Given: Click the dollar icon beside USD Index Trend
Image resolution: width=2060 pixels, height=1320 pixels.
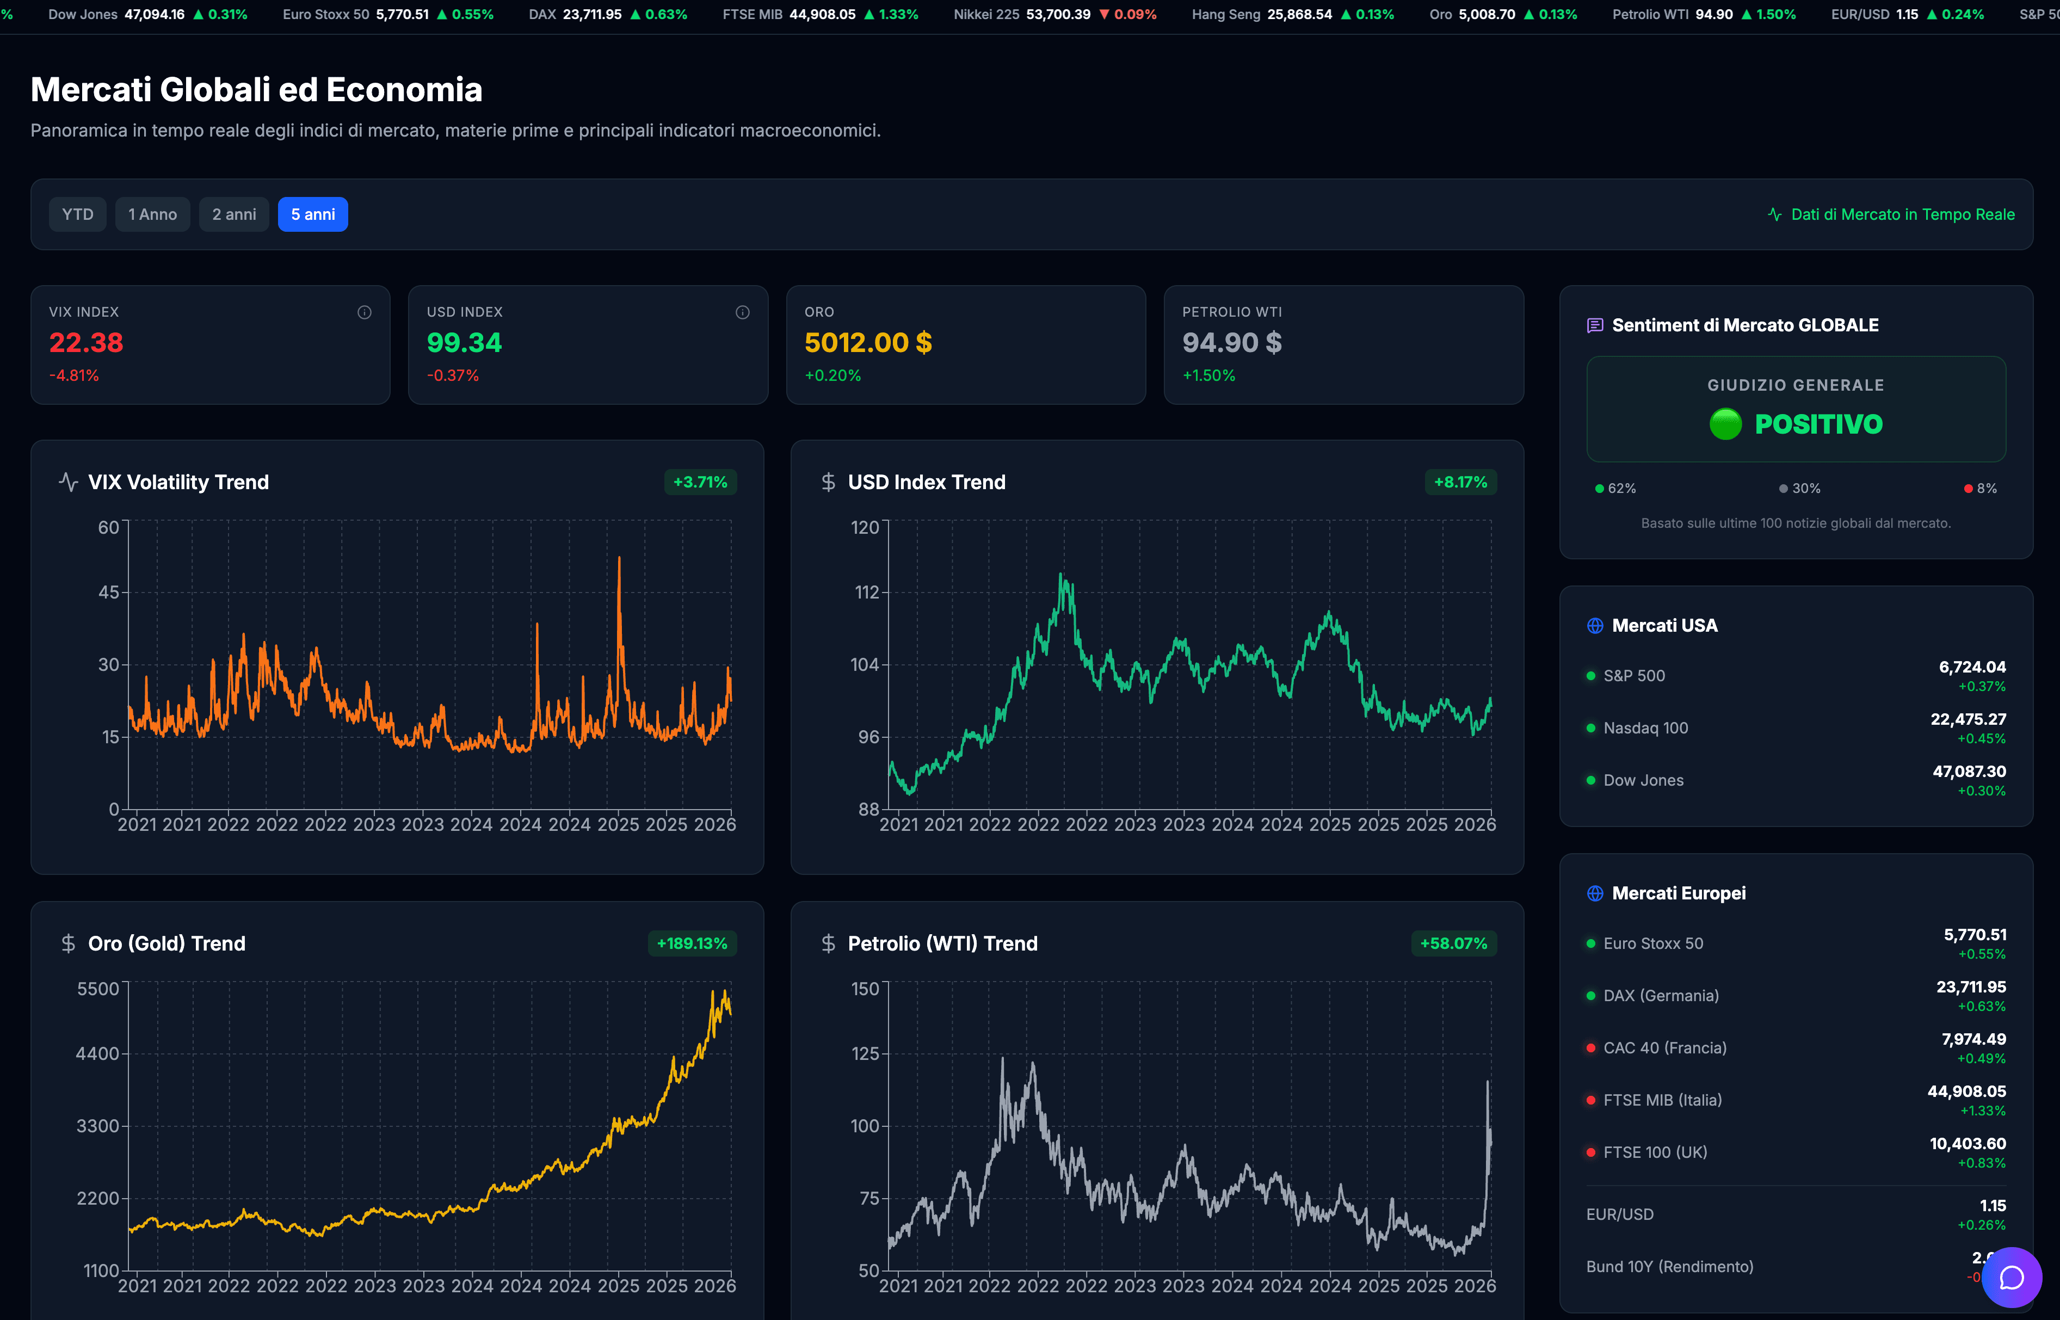Looking at the screenshot, I should 828,482.
